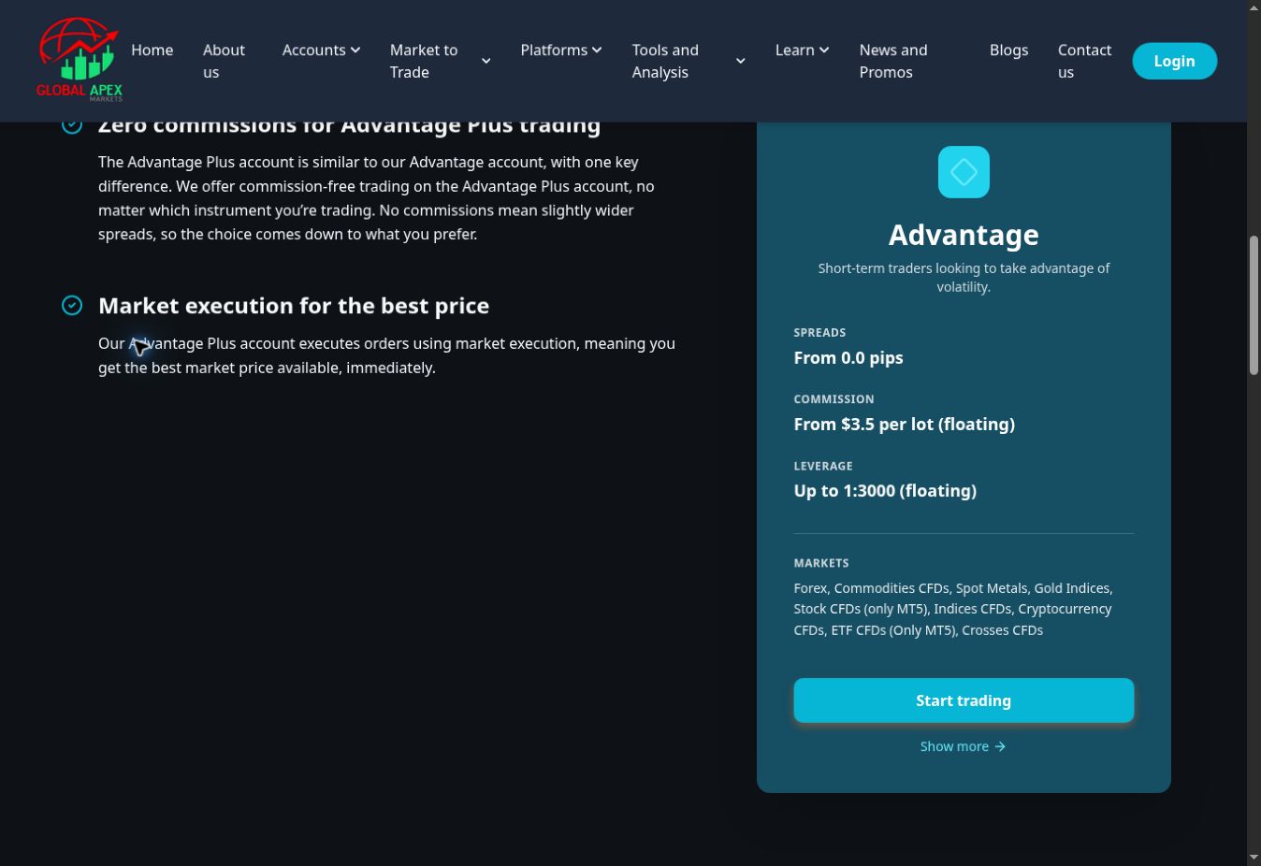Expand the Accounts dropdown menu
1261x866 pixels.
(x=321, y=50)
